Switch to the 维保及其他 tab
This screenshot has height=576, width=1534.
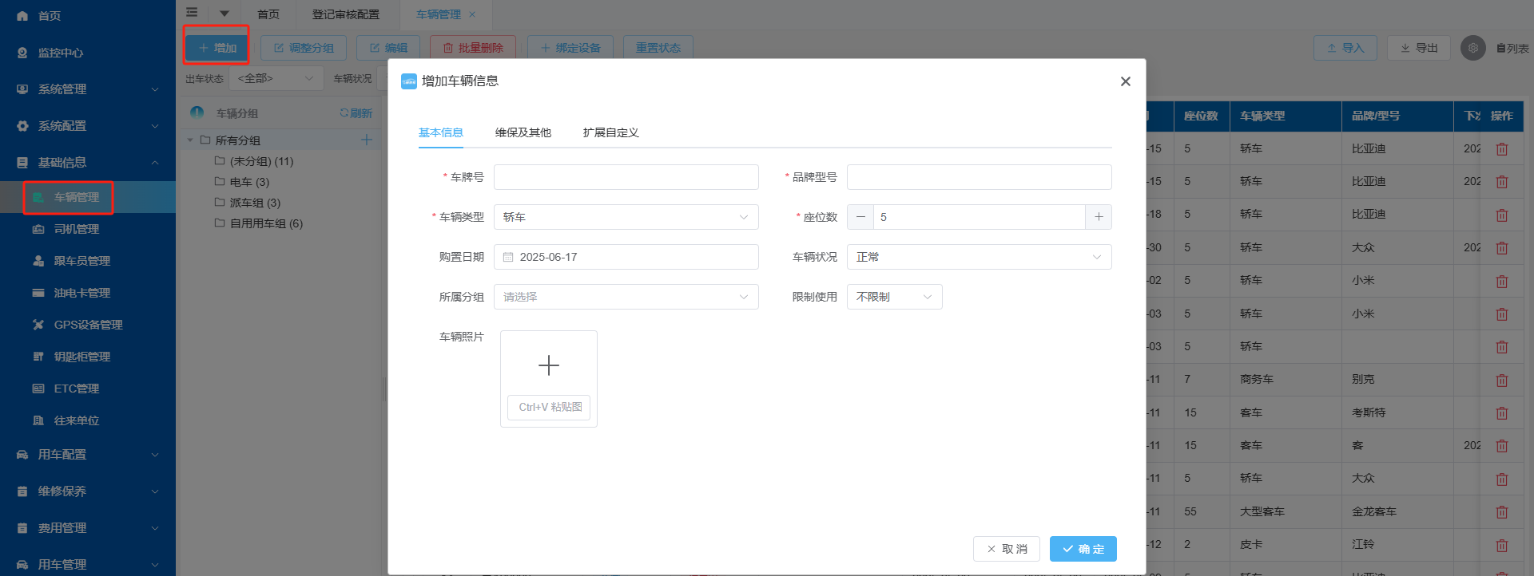pos(523,132)
